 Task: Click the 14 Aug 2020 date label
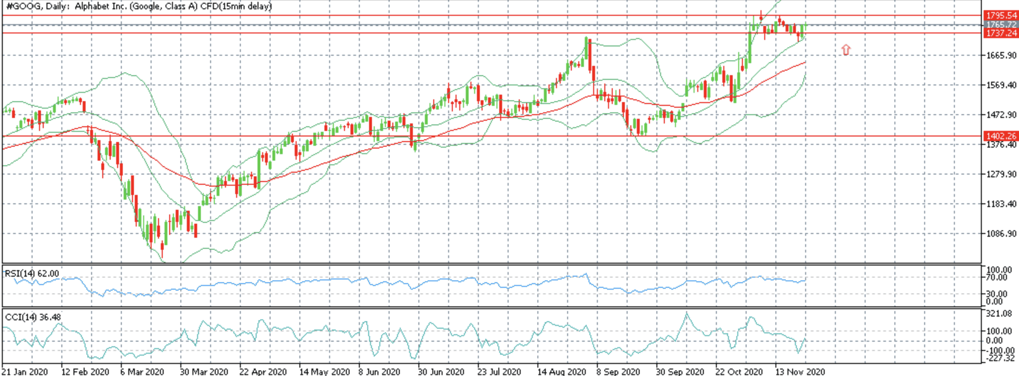[561, 371]
